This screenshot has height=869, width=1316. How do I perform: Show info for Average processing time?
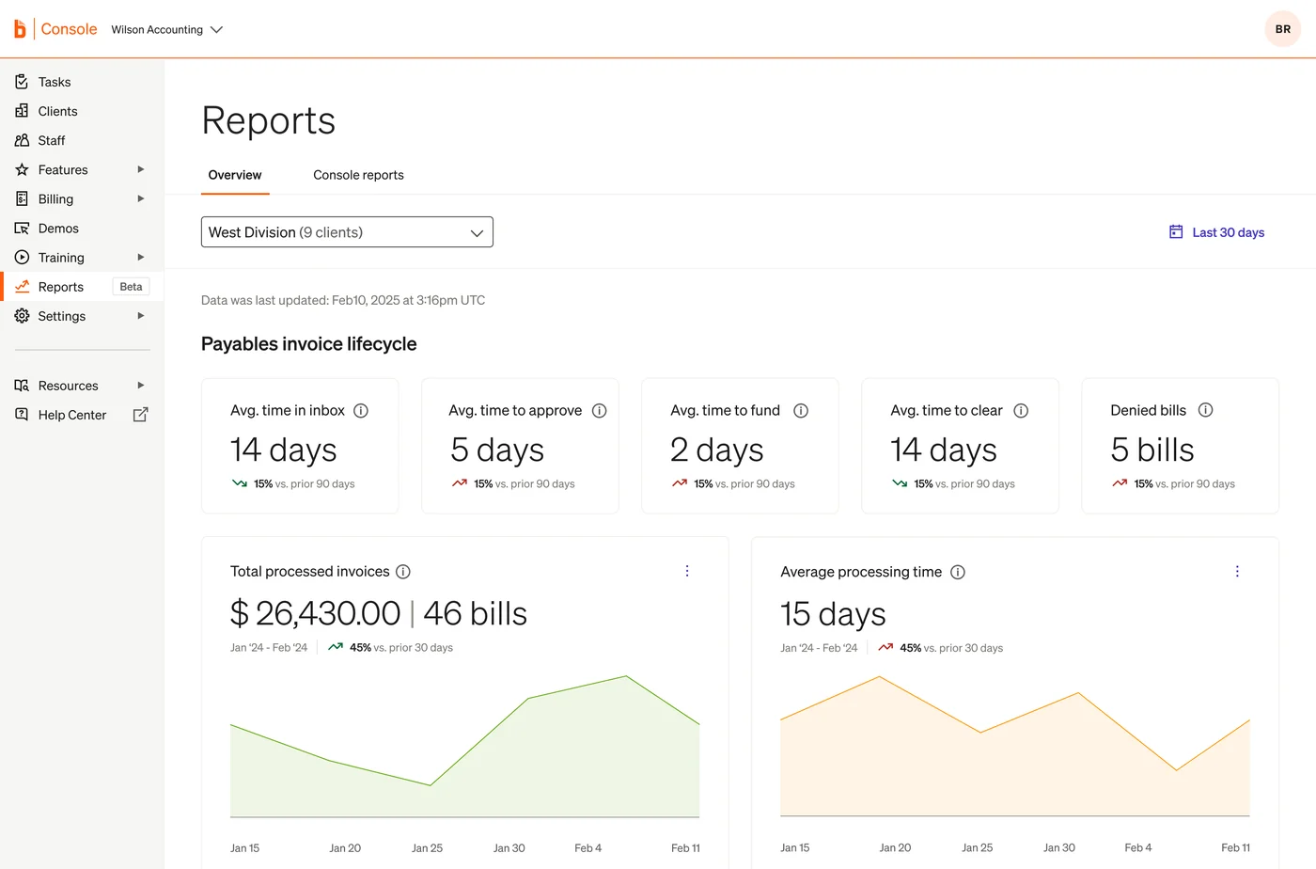coord(958,572)
